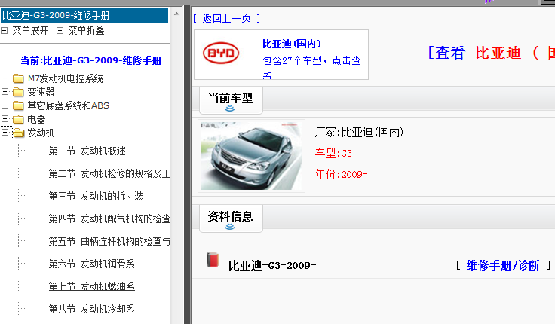
Task: Open 第一节 发动机概述
Action: pyautogui.click(x=87, y=151)
